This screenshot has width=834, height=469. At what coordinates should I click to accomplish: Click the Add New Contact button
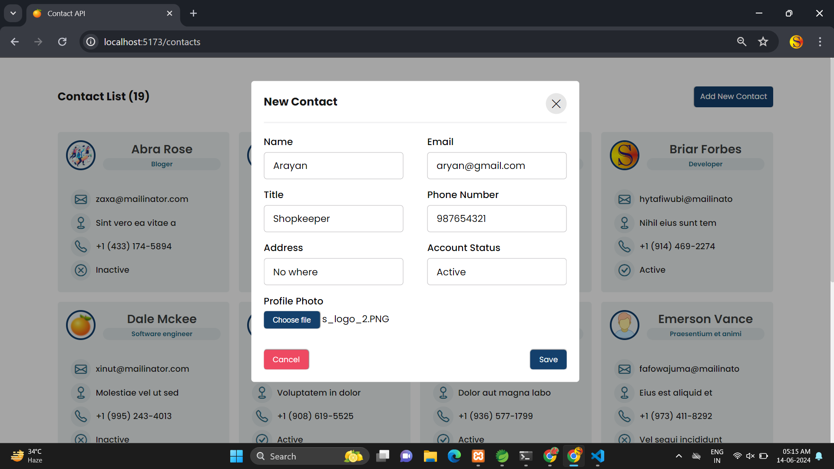point(733,96)
